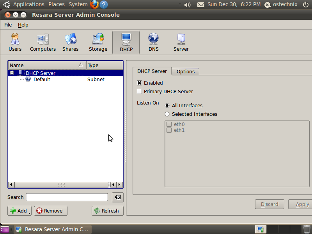
Task: Sort by the Type column header
Action: [x=105, y=65]
